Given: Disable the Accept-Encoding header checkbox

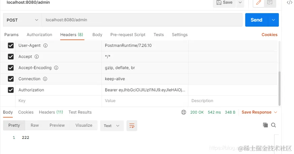Looking at the screenshot, I should point(11,68).
